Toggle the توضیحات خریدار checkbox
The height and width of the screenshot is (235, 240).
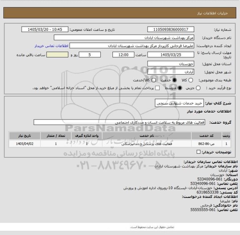(198, 152)
